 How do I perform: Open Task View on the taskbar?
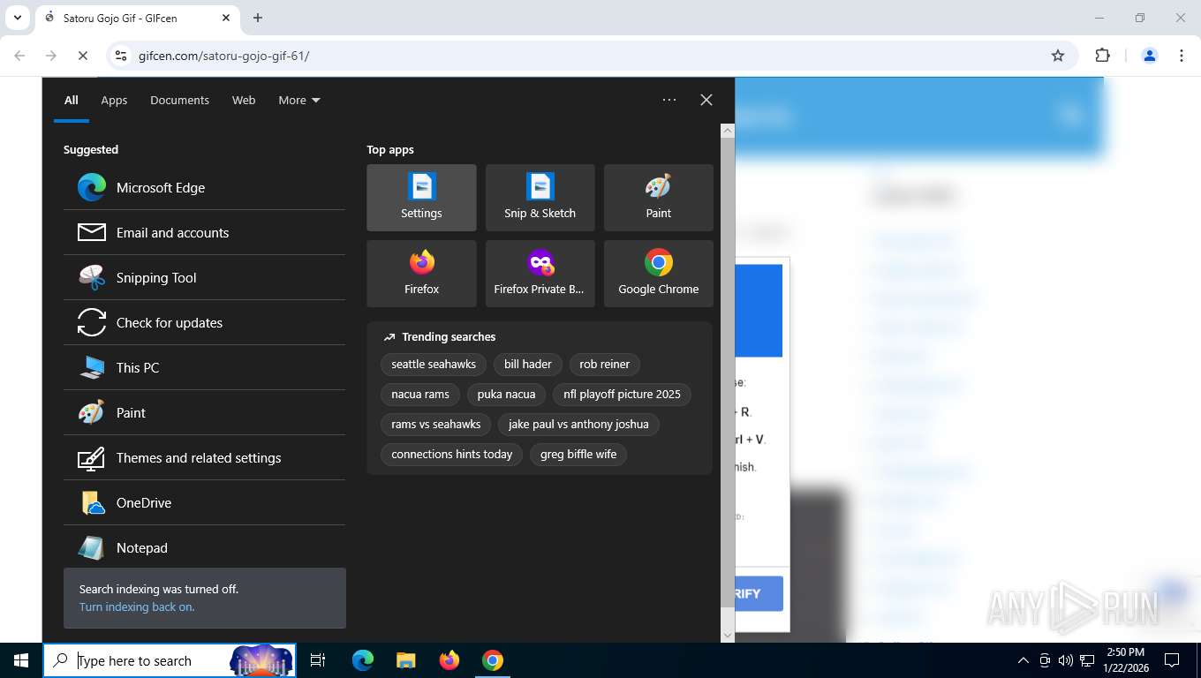click(x=318, y=660)
